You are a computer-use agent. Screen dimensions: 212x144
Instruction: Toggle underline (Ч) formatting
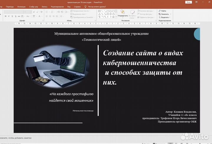(12, 16)
